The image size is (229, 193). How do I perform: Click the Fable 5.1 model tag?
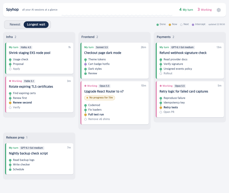coord(29,81)
